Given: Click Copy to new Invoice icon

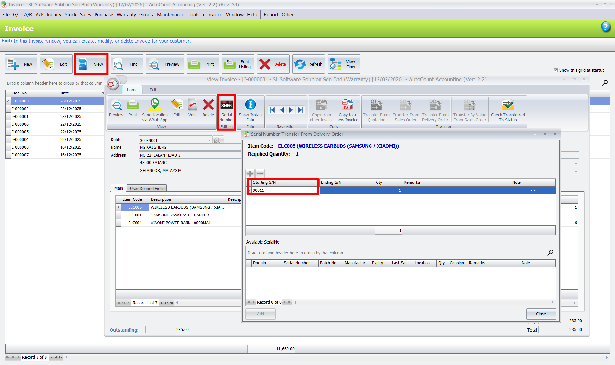Looking at the screenshot, I should [347, 110].
